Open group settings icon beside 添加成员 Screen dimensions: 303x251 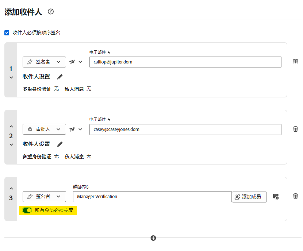tap(276, 196)
